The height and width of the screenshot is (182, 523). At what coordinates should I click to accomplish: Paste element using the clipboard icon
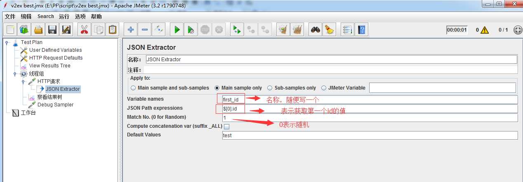[x=113, y=30]
